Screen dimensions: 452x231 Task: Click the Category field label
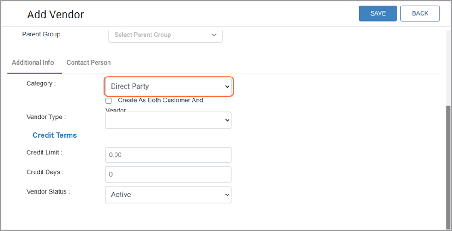pyautogui.click(x=41, y=83)
